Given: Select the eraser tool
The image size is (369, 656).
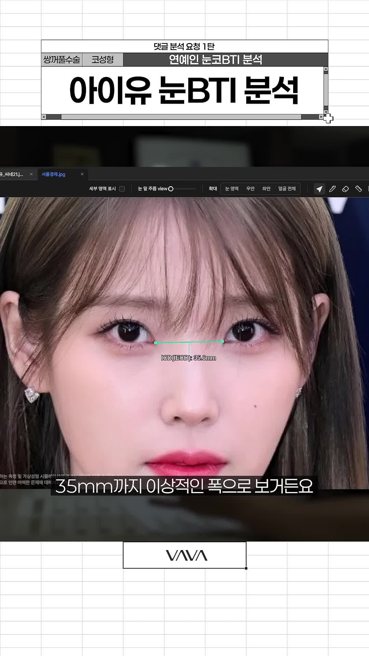Looking at the screenshot, I should pyautogui.click(x=345, y=189).
